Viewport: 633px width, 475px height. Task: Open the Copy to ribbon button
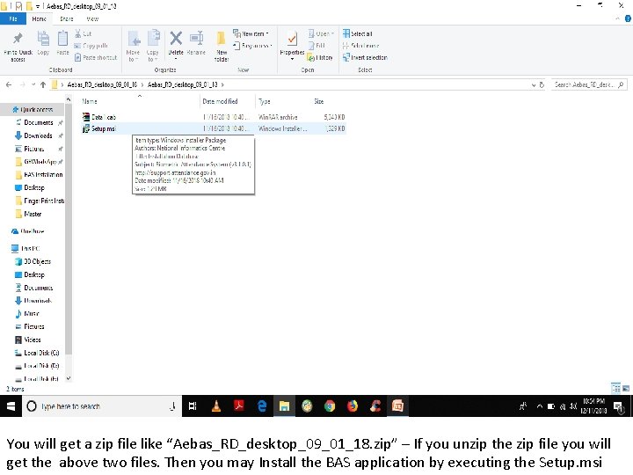153,46
